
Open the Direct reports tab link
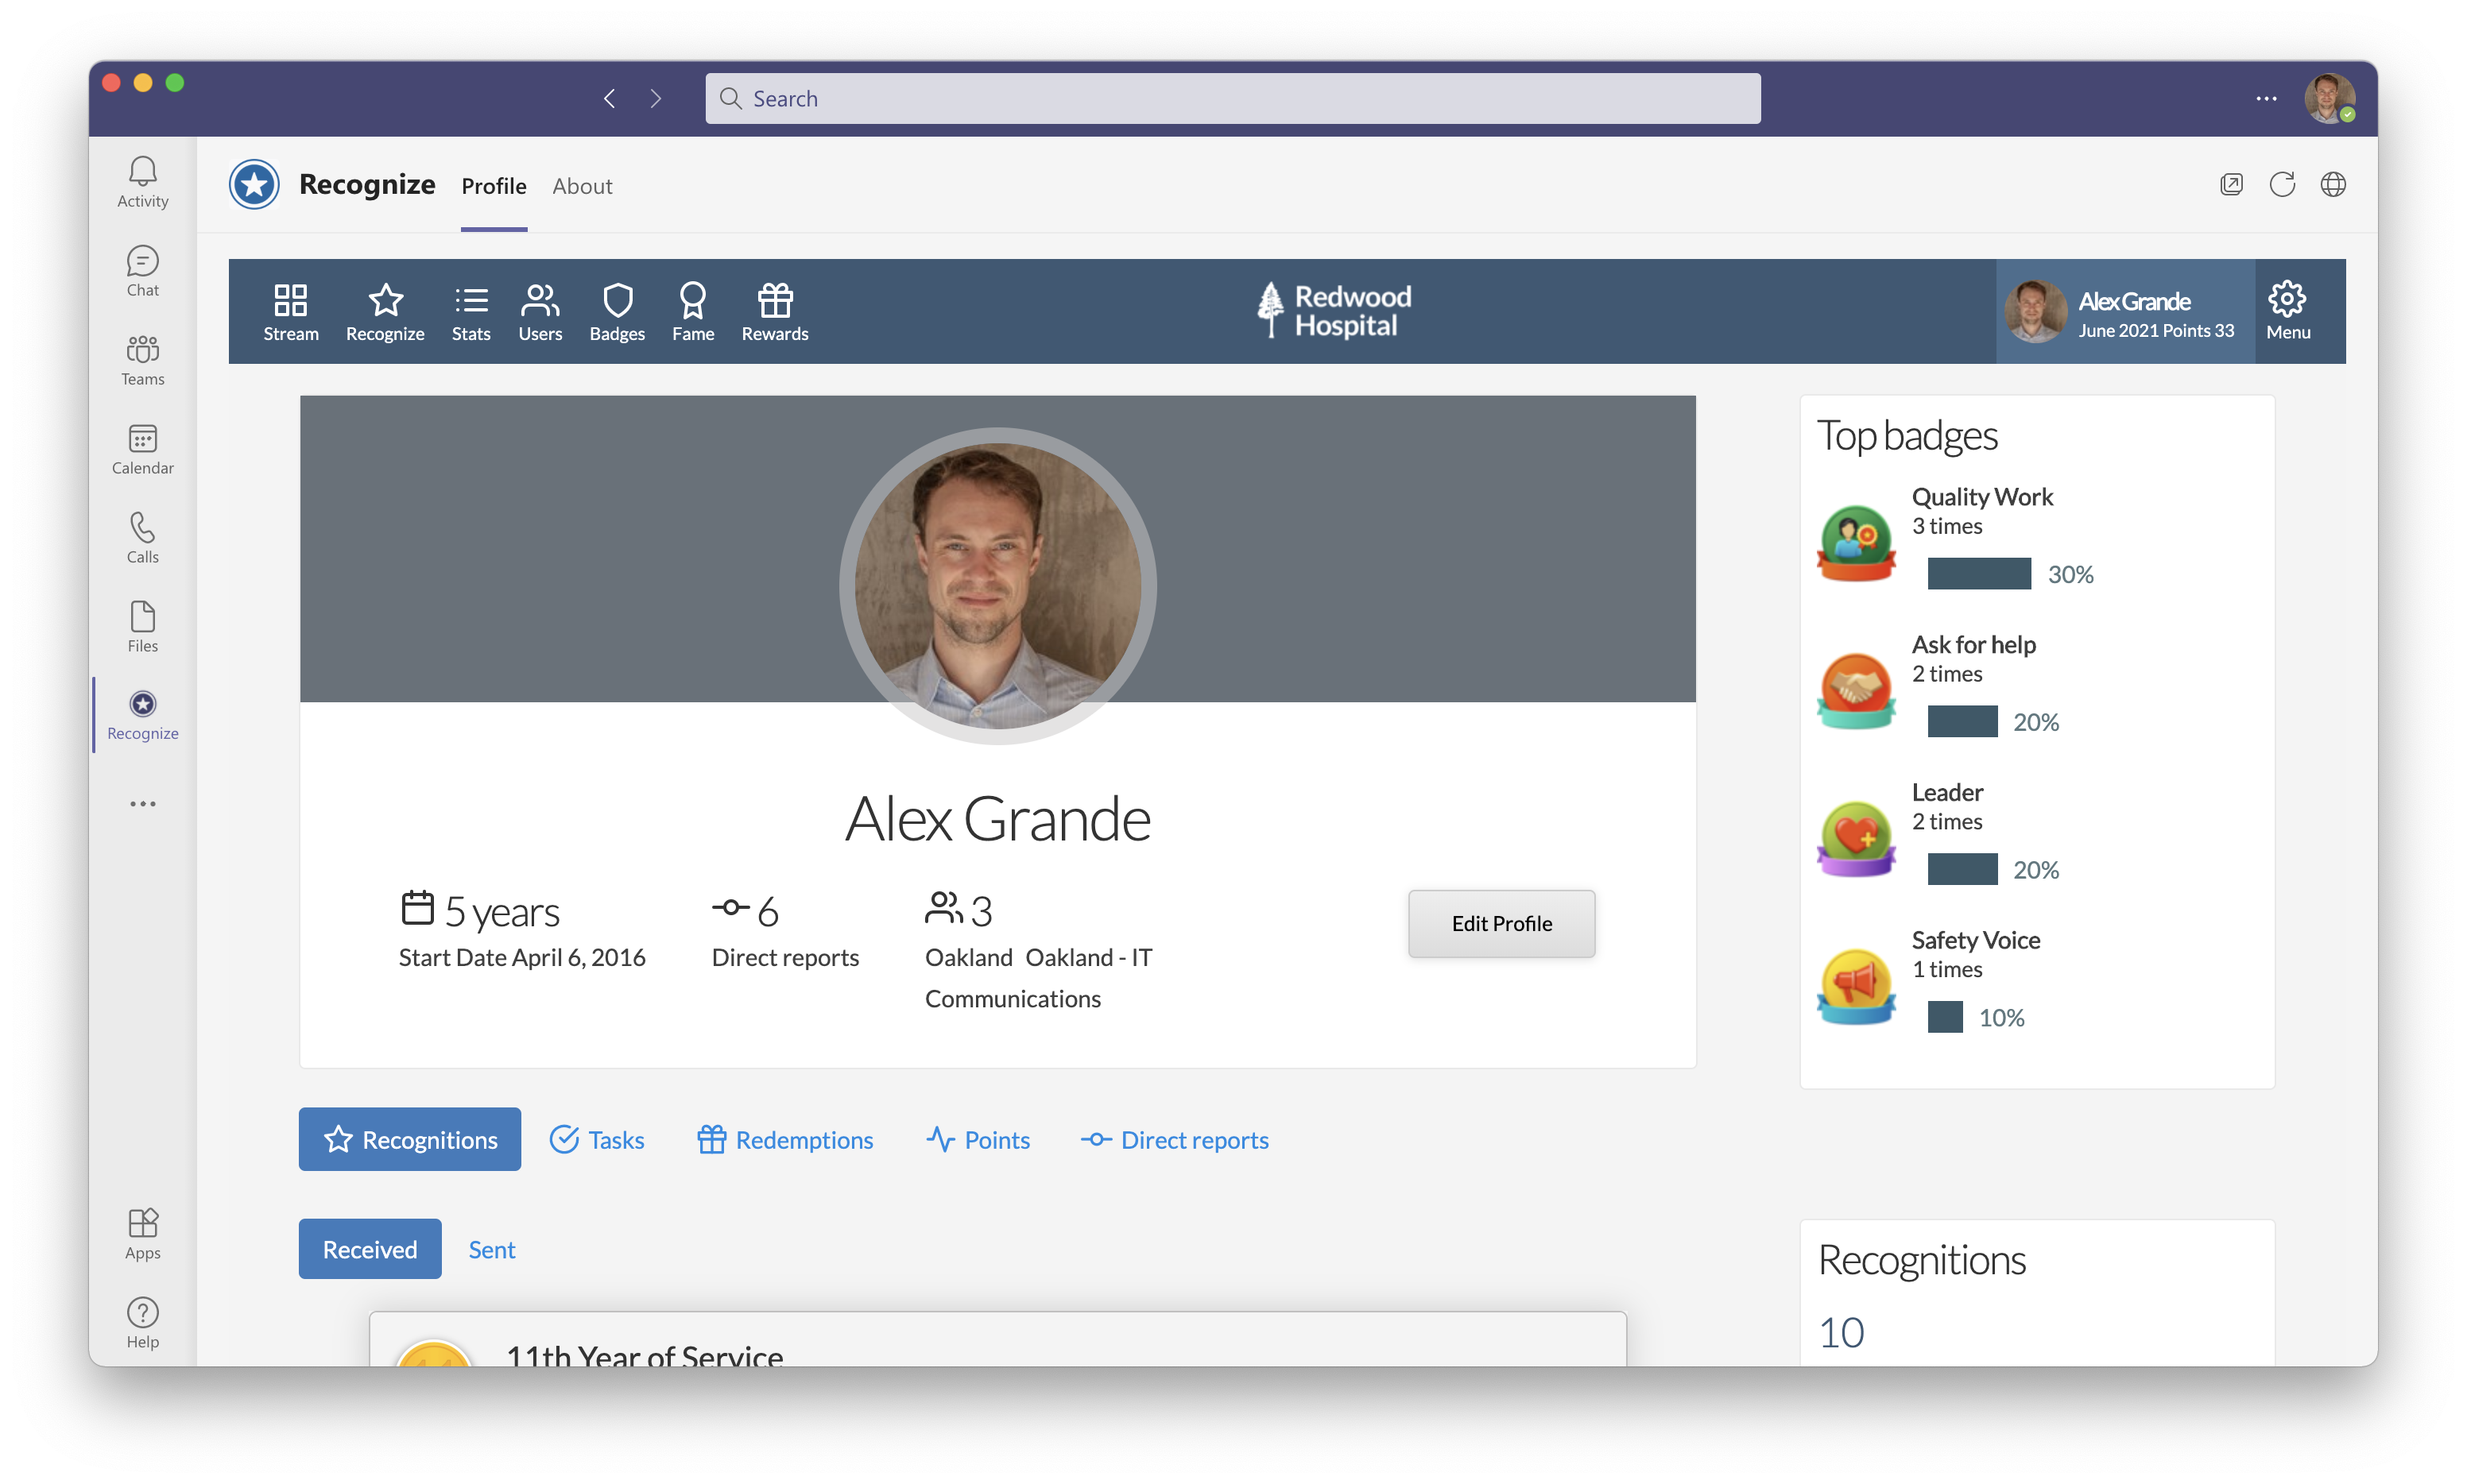(x=1175, y=1139)
